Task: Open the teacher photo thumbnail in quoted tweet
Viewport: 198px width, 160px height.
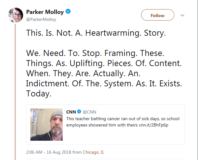Action: (46, 125)
